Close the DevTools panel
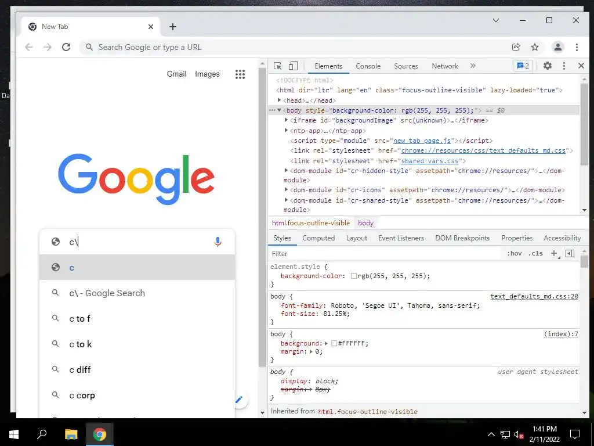Image resolution: width=594 pixels, height=446 pixels. [581, 66]
